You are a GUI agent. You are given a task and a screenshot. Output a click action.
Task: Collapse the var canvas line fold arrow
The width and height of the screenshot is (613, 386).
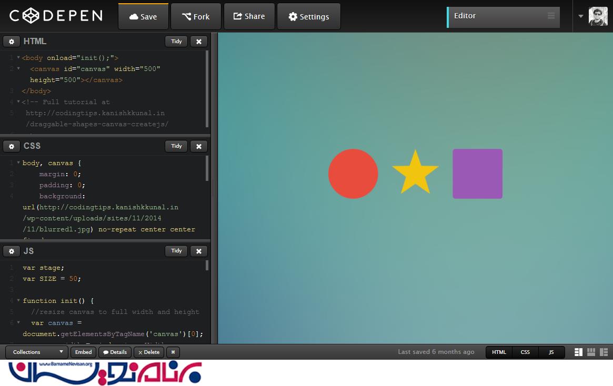18,323
